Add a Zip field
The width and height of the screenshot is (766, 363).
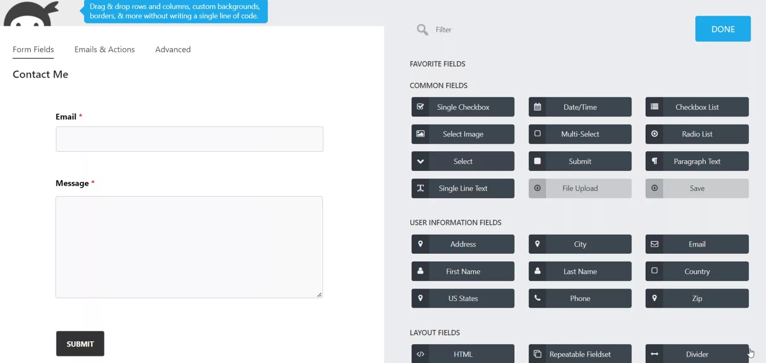pyautogui.click(x=697, y=298)
